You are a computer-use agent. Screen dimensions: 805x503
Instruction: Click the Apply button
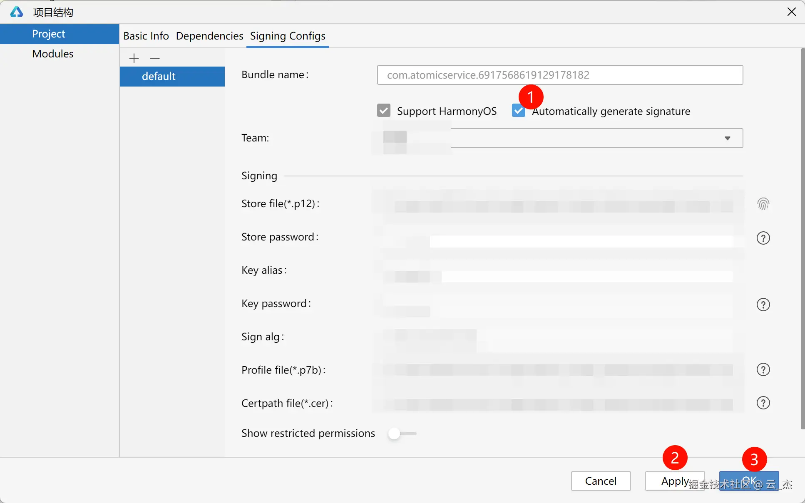pyautogui.click(x=674, y=481)
